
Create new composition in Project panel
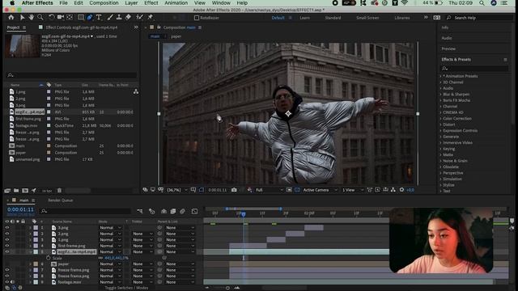point(25,191)
